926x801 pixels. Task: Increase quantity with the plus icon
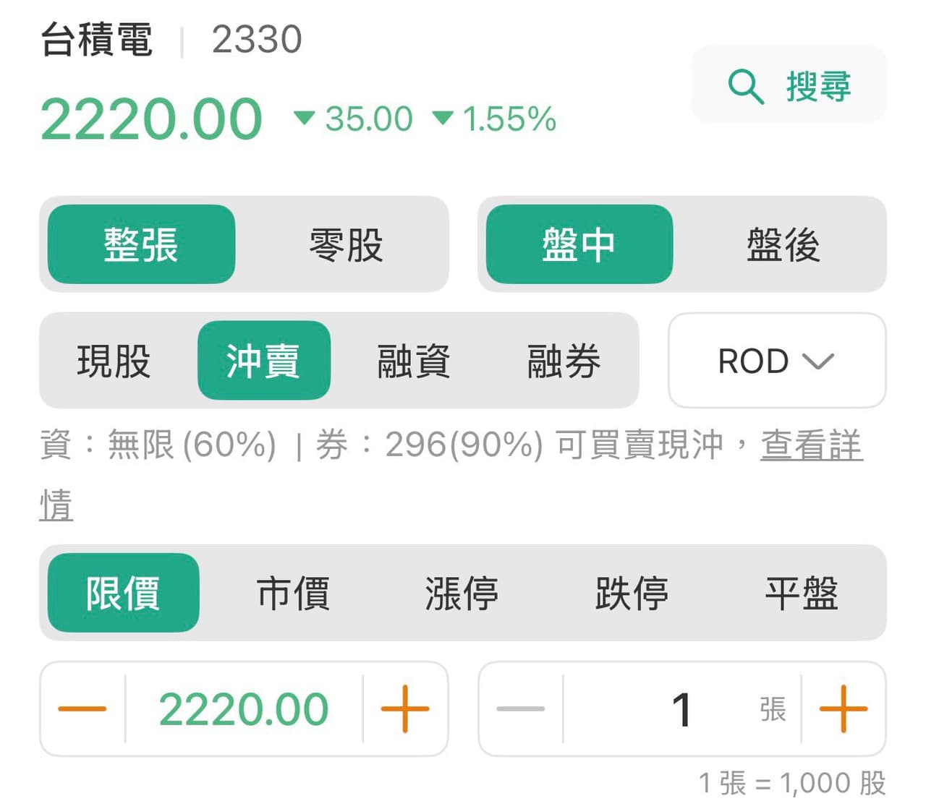click(x=844, y=708)
